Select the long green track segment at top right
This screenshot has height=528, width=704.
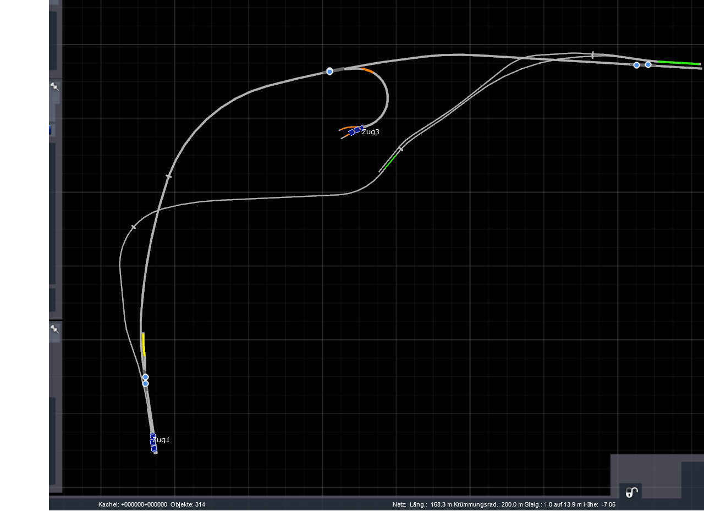[x=679, y=63]
